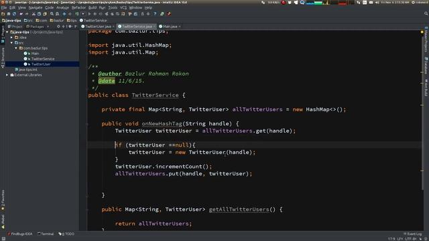Open project folder icon in main toolbar
This screenshot has width=429, height=241.
pos(3,14)
